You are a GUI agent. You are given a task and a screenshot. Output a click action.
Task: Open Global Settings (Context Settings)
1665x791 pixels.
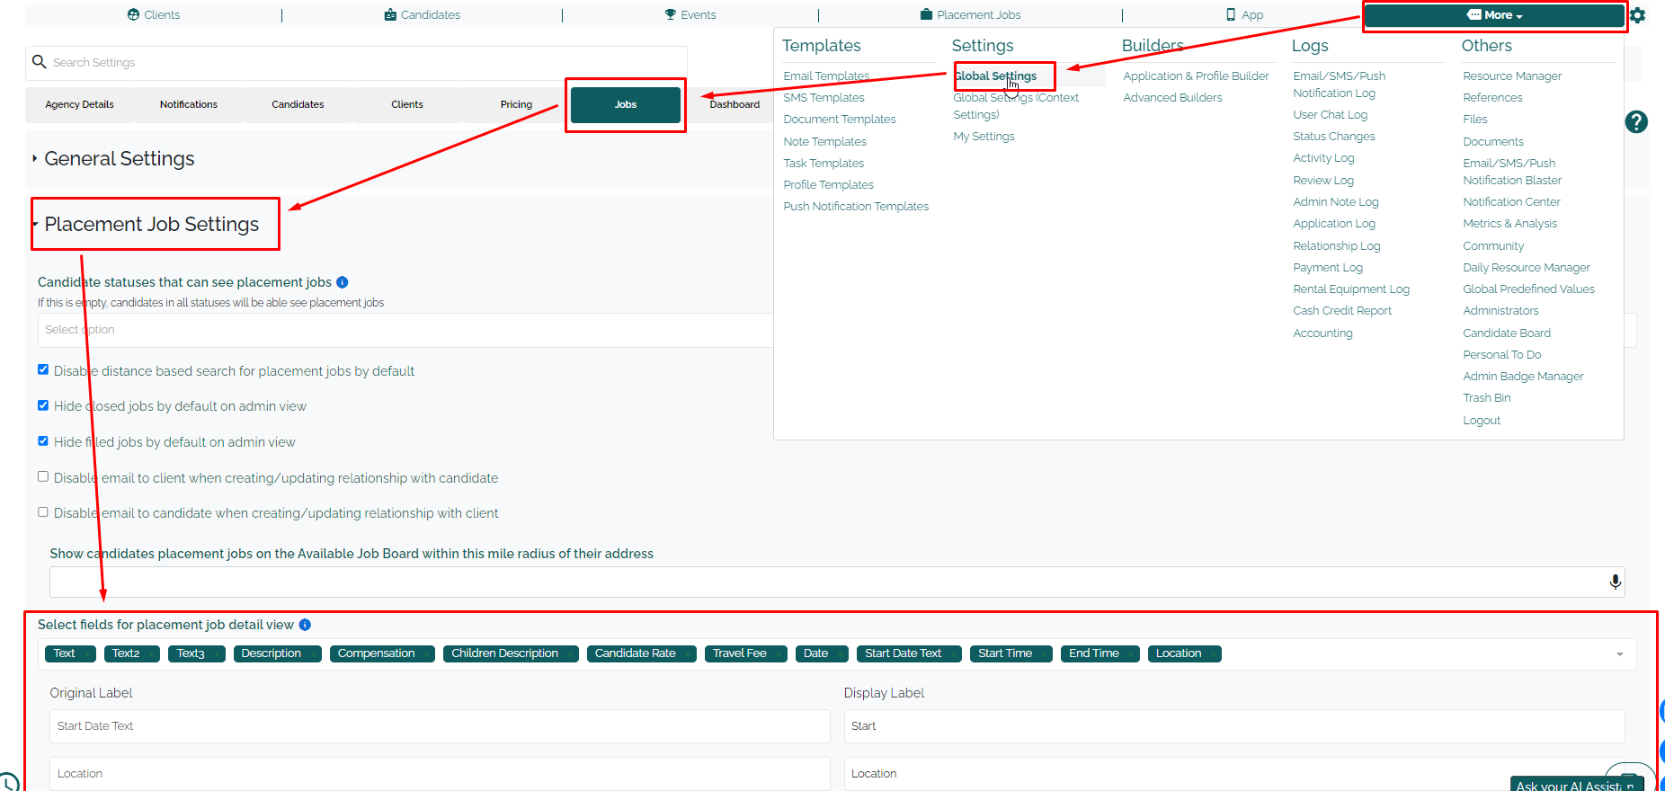tap(1016, 106)
